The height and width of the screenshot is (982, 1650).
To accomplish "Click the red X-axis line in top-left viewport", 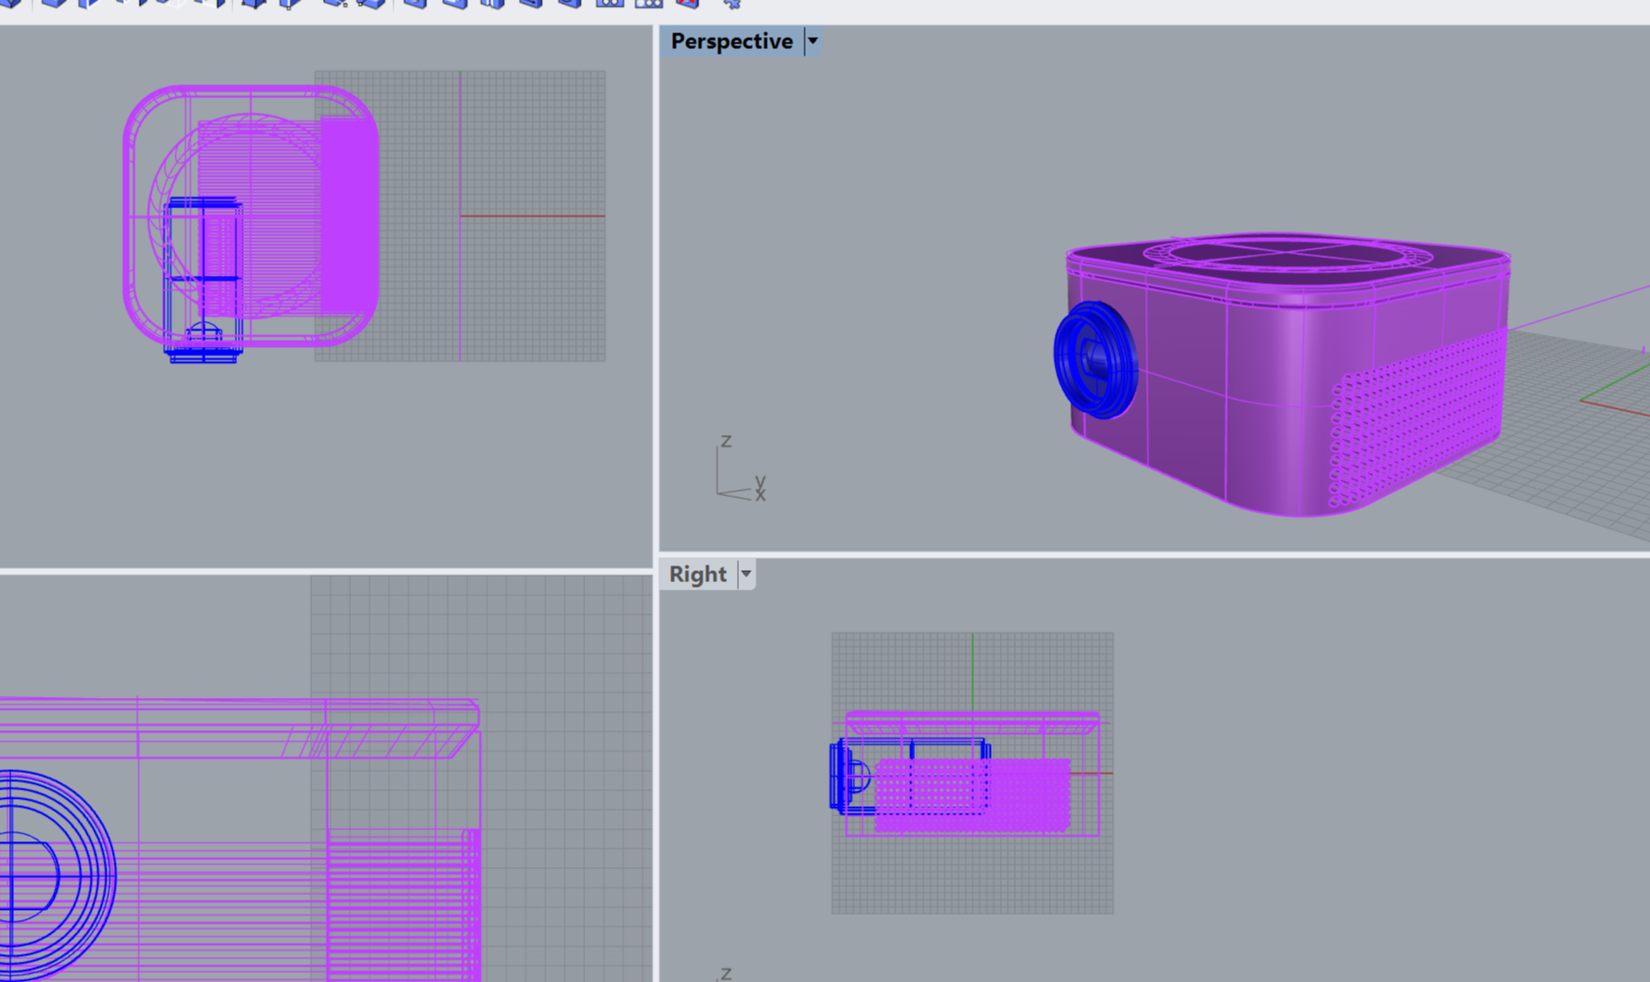I will coord(532,216).
